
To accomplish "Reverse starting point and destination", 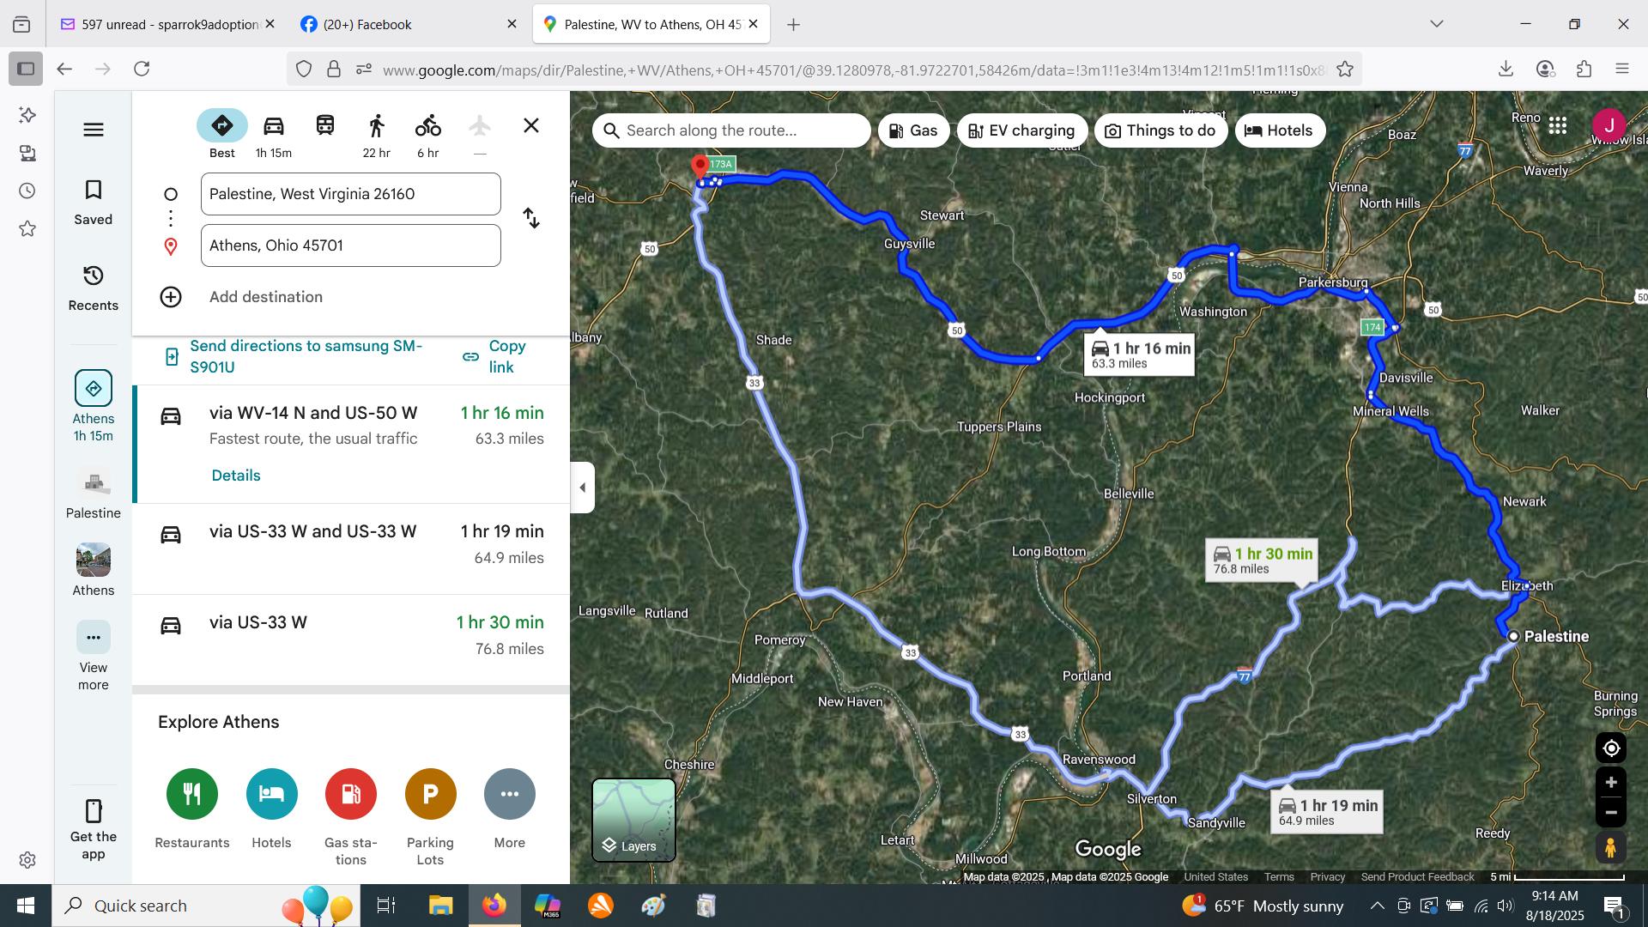I will coord(531,219).
